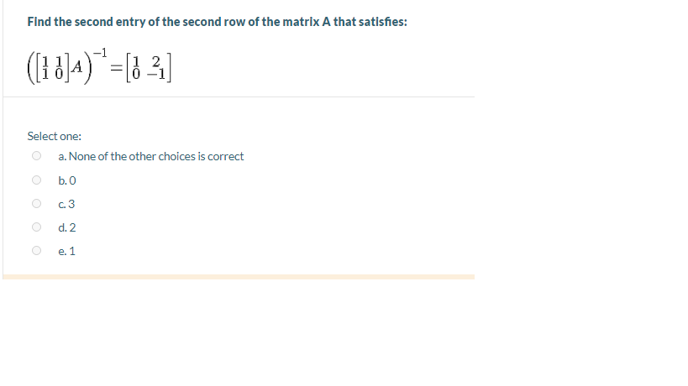This screenshot has width=688, height=386.
Task: Click the left matrix with entries 1 1 1 0
Action: tap(53, 67)
